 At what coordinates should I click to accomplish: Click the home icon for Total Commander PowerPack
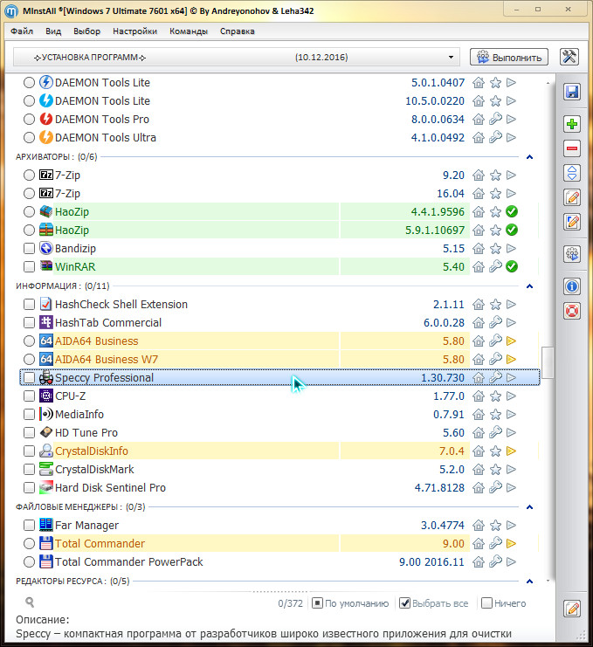point(479,562)
